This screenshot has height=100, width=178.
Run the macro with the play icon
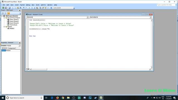(29, 8)
